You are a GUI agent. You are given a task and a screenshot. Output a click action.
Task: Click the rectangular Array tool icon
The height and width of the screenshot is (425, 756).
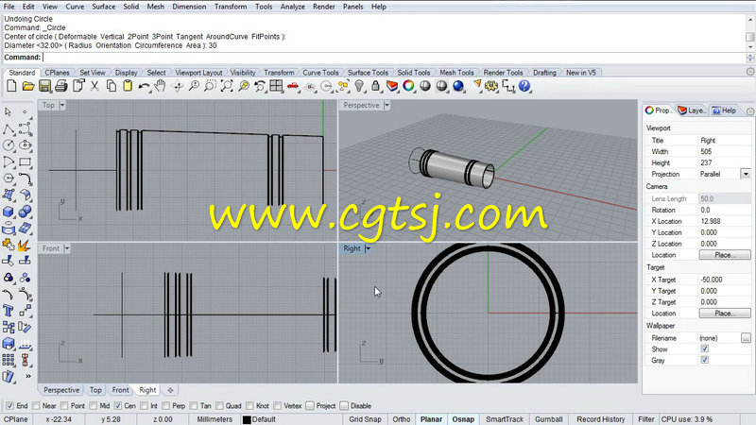(x=9, y=360)
